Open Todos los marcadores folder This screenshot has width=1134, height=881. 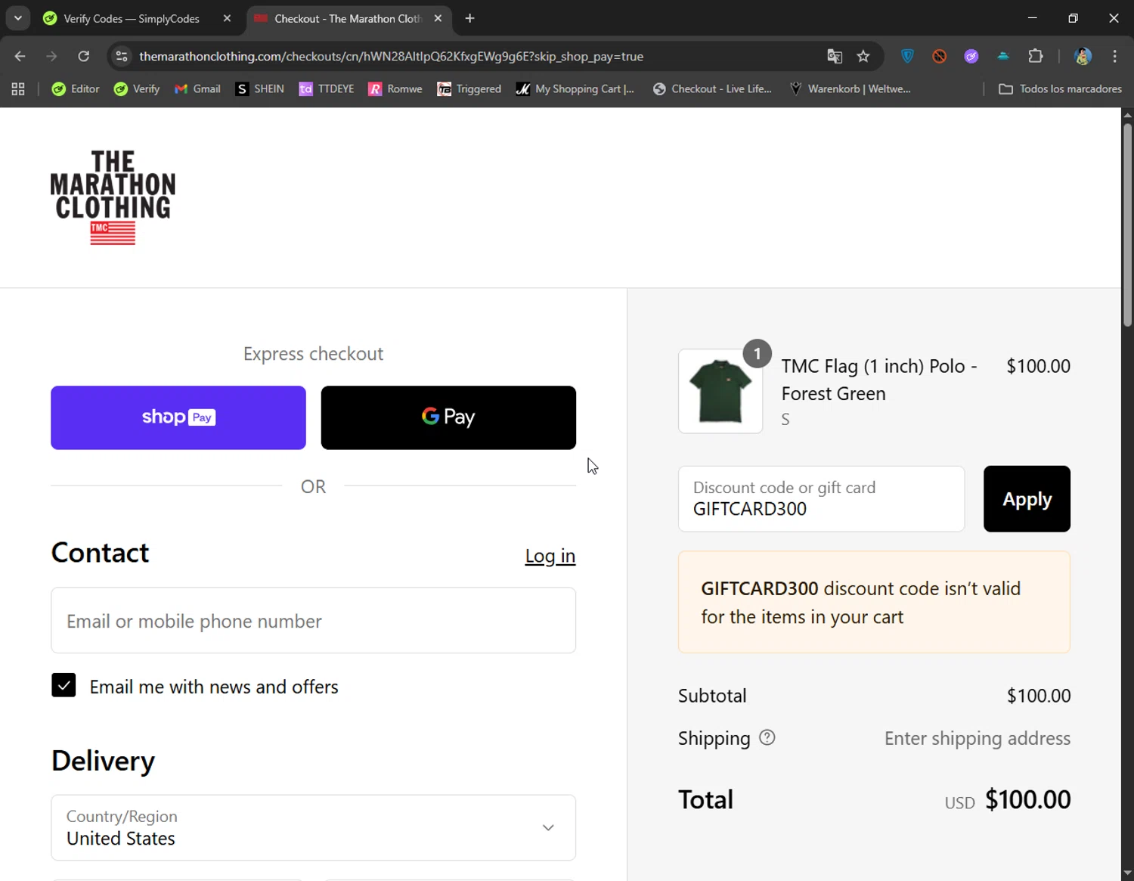pos(1060,88)
